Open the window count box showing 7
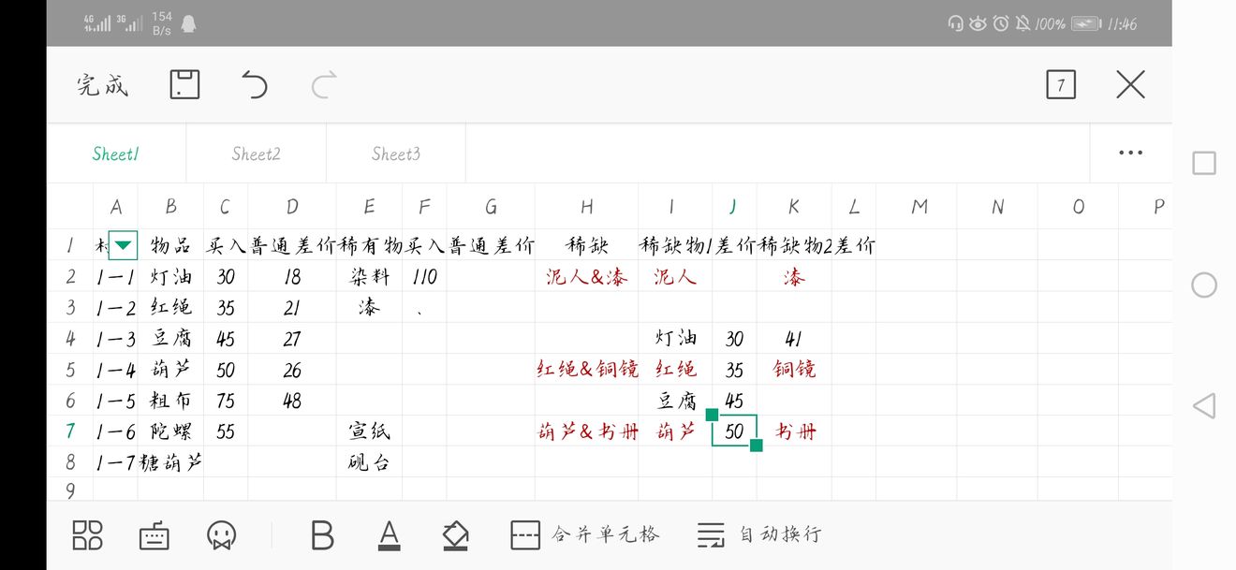The height and width of the screenshot is (570, 1236). click(x=1061, y=85)
